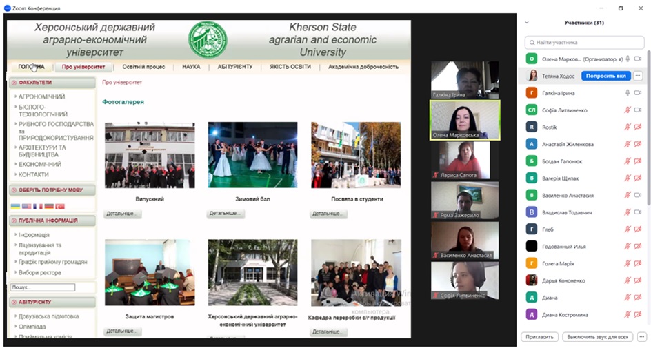Image resolution: width=651 pixels, height=348 pixels.
Task: Click Детальніше under Випускний
Action: pos(122,214)
